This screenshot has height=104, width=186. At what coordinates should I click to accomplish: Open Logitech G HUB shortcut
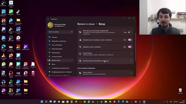tap(11, 30)
